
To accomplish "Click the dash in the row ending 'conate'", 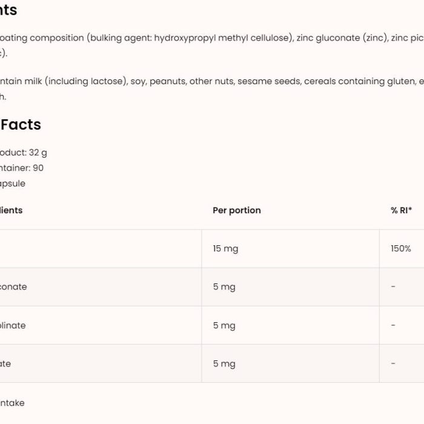I will tap(393, 287).
